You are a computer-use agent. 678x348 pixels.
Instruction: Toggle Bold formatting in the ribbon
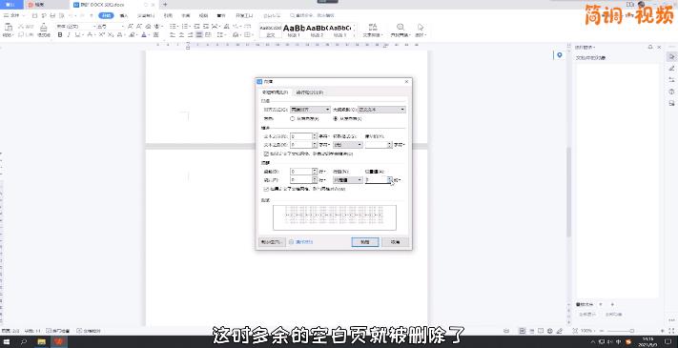point(60,35)
